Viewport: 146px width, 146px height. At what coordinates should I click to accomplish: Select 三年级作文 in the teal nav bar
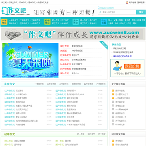pyautogui.click(x=36, y=20)
